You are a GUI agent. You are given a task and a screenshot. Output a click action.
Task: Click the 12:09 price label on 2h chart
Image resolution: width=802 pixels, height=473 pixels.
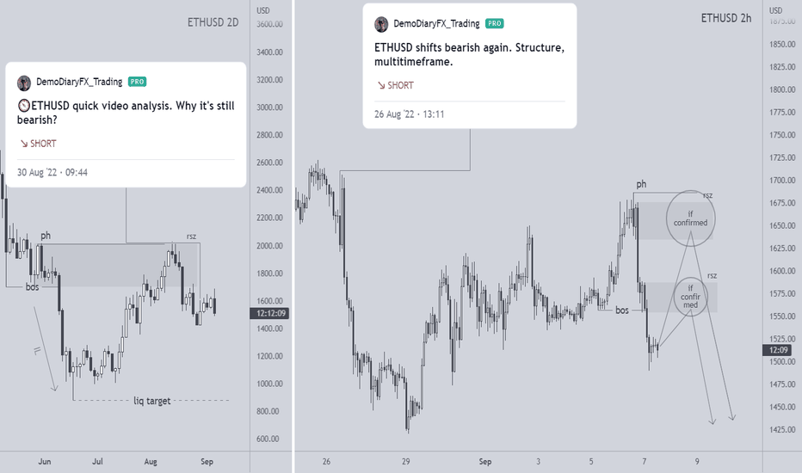click(778, 350)
